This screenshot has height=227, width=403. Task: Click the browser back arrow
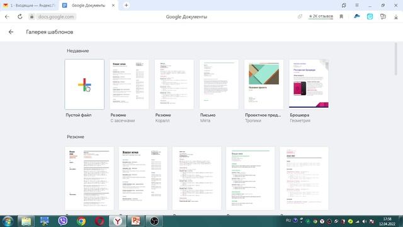(x=7, y=17)
